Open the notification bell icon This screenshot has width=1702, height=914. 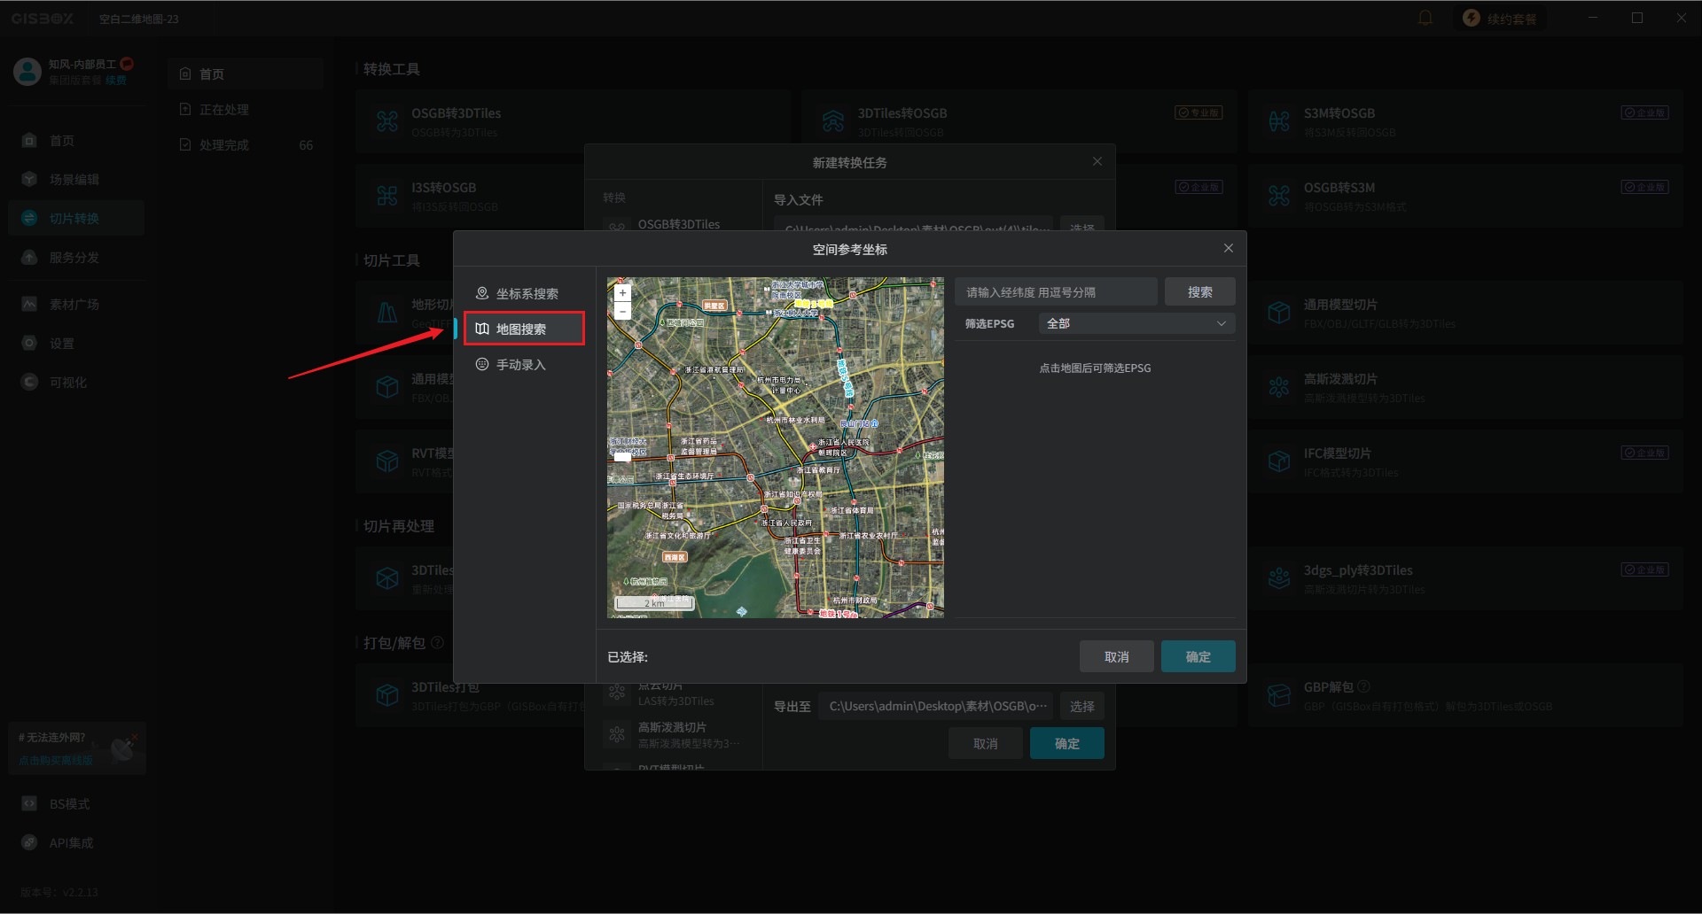tap(1425, 18)
